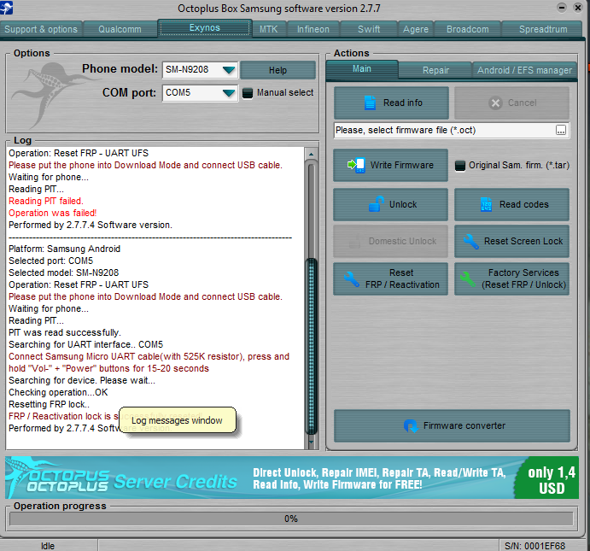Minimize the Octoplus window

click(562, 7)
